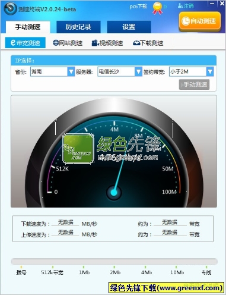Select the 下载测速 download test tab
This screenshot has width=226, height=295.
(148, 43)
